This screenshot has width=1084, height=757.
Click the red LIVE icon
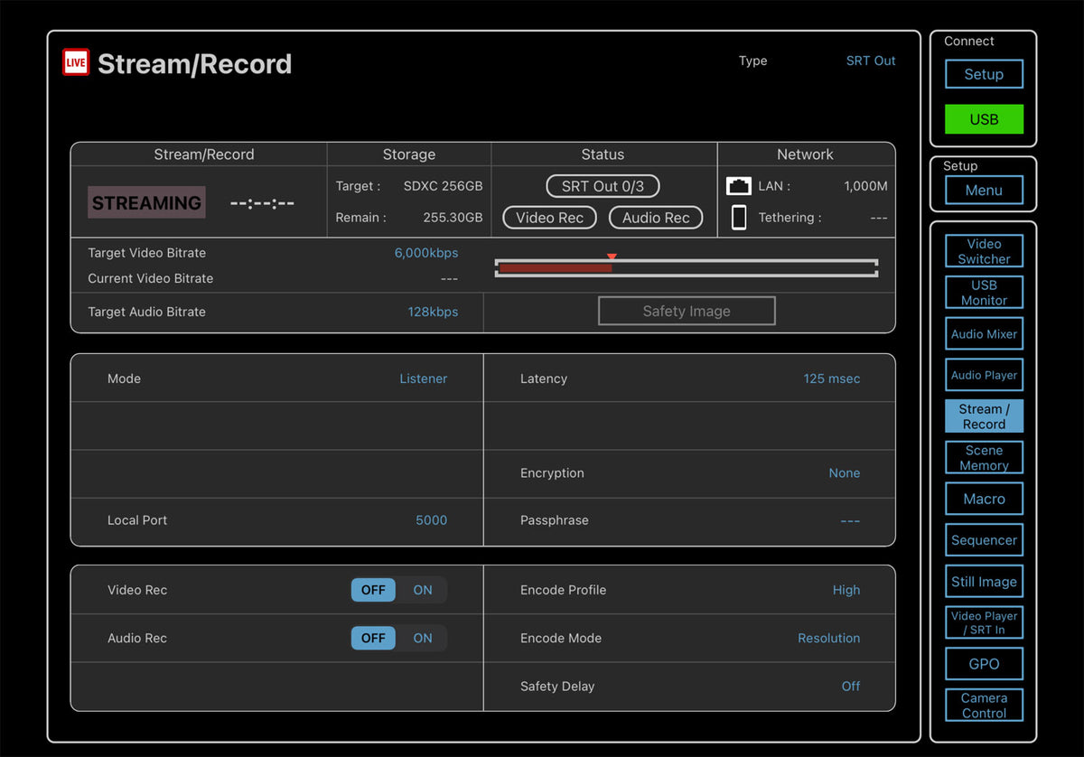point(76,62)
